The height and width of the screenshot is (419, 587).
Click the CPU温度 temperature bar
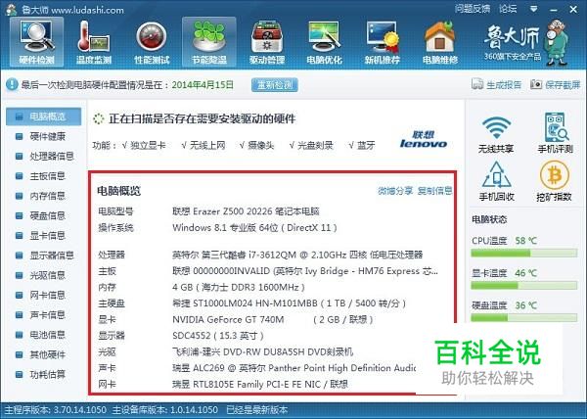(523, 254)
